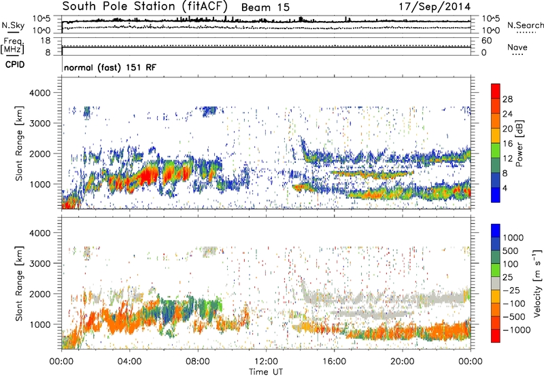544x376 pixels.
Task: Click the 'Nave' legend label
Action: pos(517,47)
